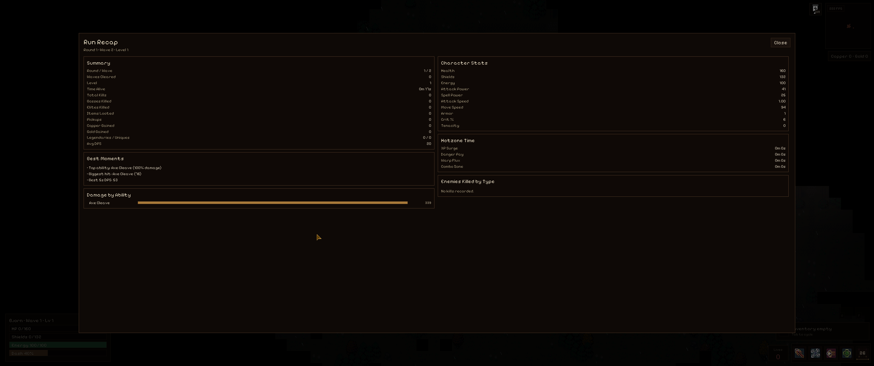Viewport: 874px width, 366px height.
Task: Click the Top ability Axe Cleave line
Action: coord(124,168)
